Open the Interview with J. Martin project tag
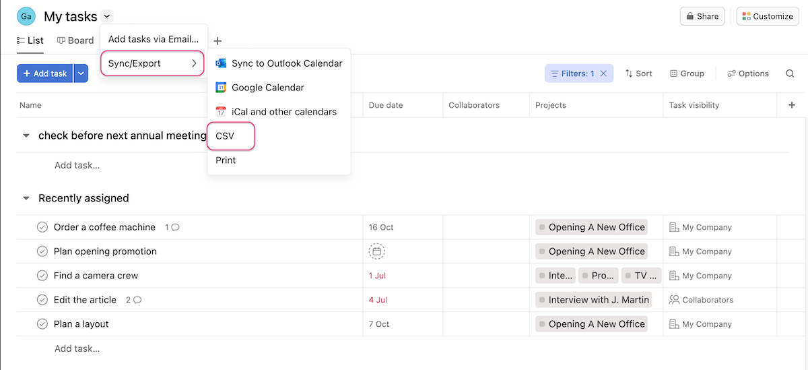 click(x=593, y=300)
